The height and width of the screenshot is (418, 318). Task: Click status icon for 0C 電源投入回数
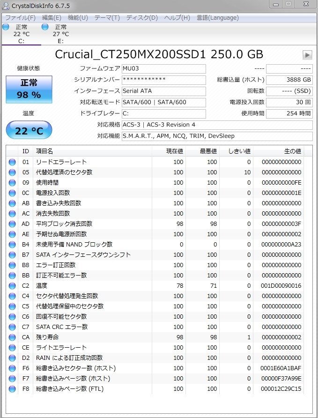[x=12, y=193]
